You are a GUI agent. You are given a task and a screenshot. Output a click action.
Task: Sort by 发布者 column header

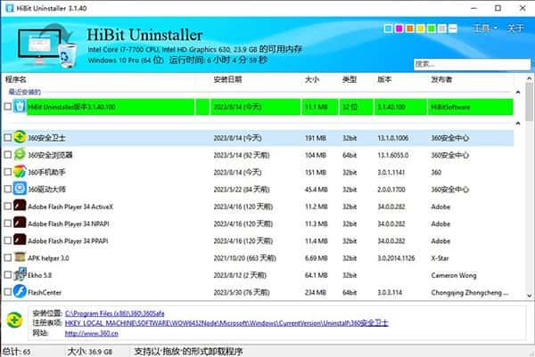(441, 79)
